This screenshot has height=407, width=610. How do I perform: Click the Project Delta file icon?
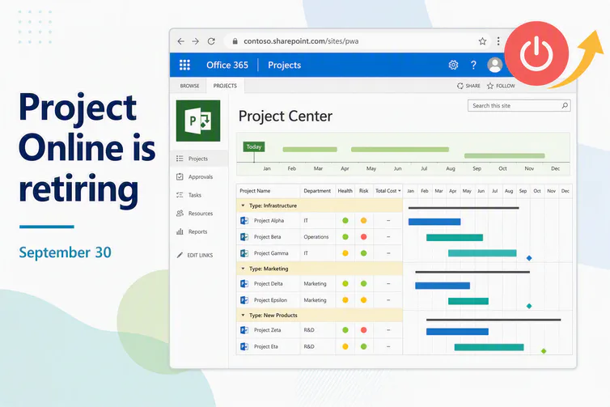click(x=244, y=284)
